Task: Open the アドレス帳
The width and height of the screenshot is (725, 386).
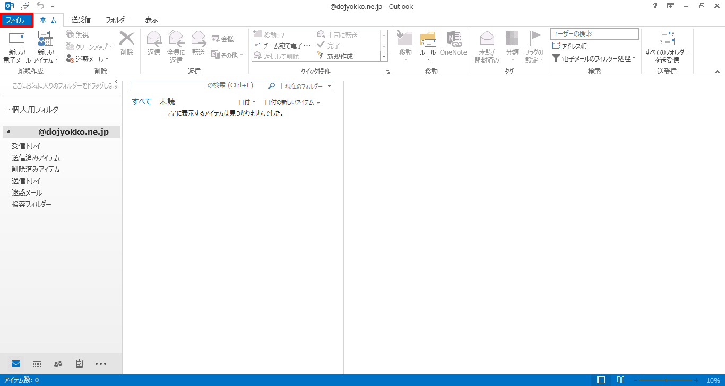Action: point(569,47)
